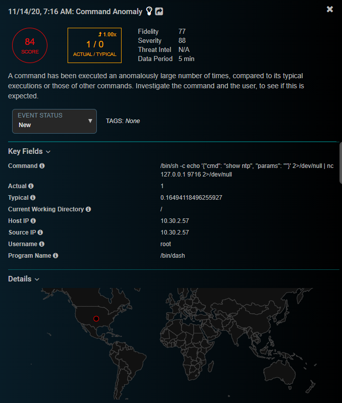Image resolution: width=342 pixels, height=403 pixels.
Task: Click the lightbulb icon beside Command Anomaly title
Action: pos(149,11)
